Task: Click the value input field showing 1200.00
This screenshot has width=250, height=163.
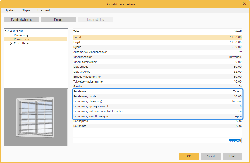Action: tap(157, 141)
